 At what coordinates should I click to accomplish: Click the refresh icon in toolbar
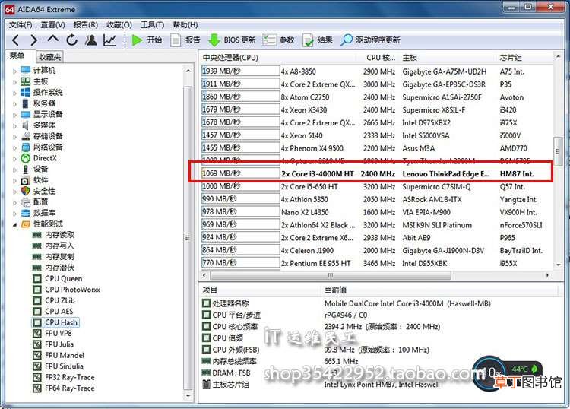[x=71, y=40]
